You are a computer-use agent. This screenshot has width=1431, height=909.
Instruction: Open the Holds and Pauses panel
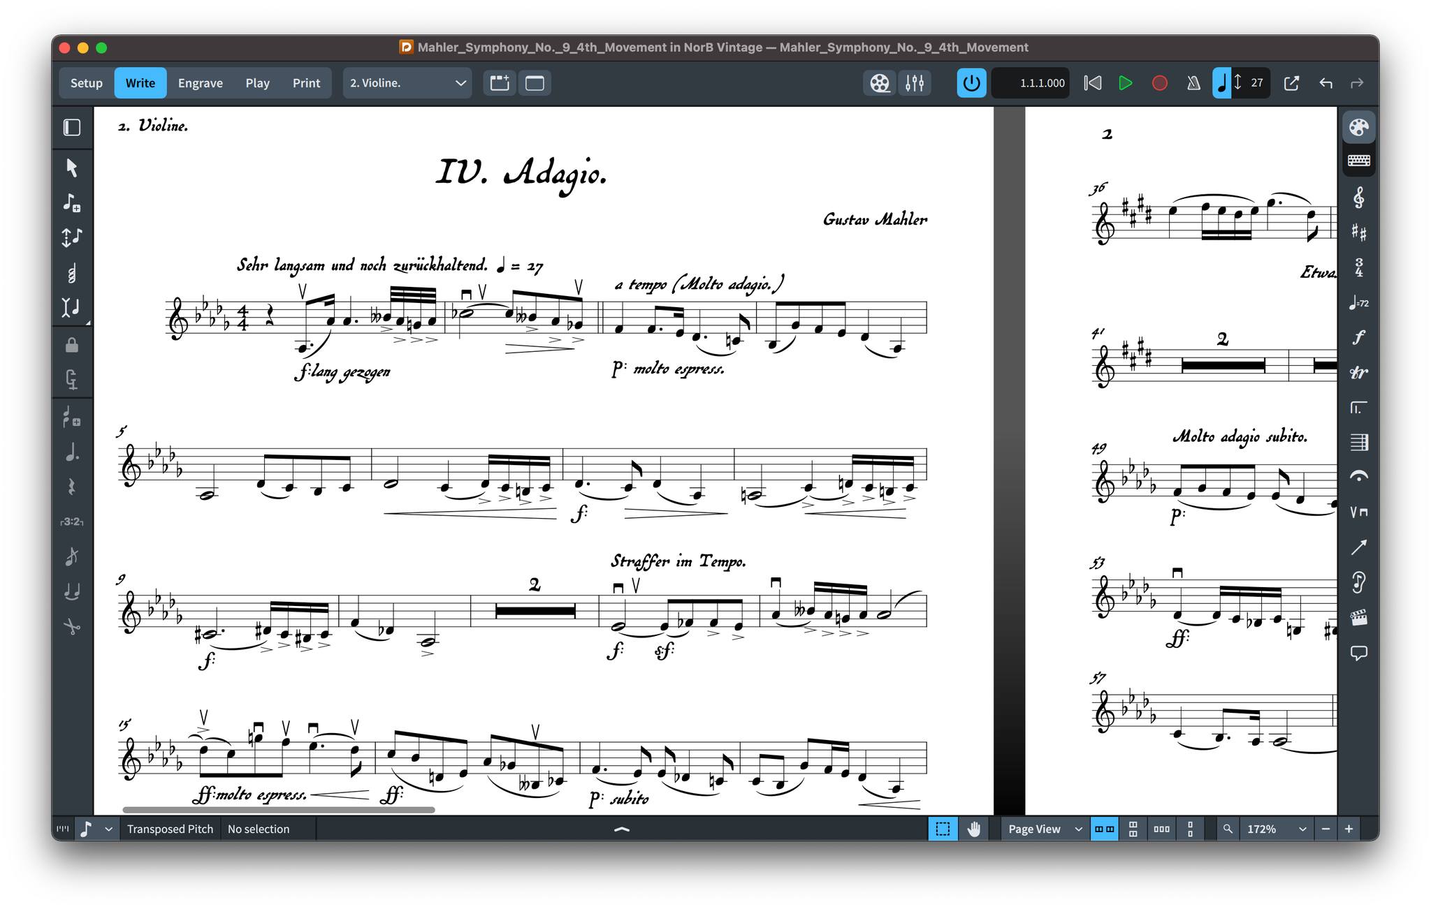coord(1358,477)
